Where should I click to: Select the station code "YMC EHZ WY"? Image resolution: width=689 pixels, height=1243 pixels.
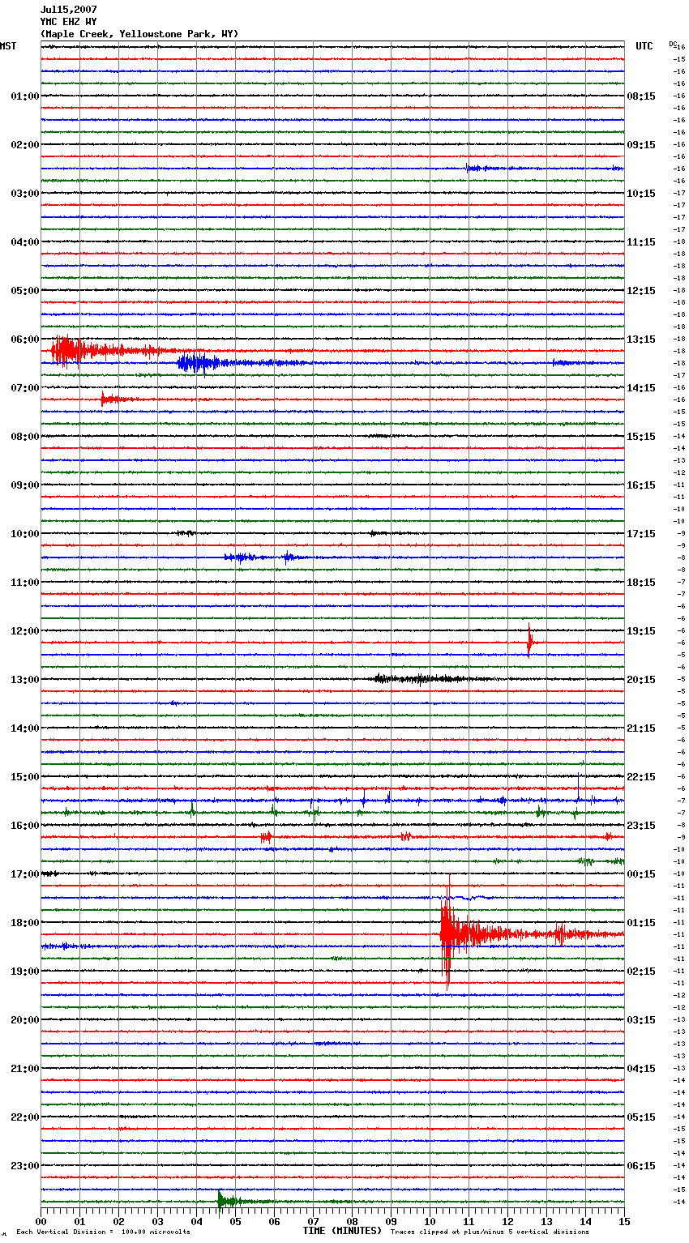[x=68, y=22]
